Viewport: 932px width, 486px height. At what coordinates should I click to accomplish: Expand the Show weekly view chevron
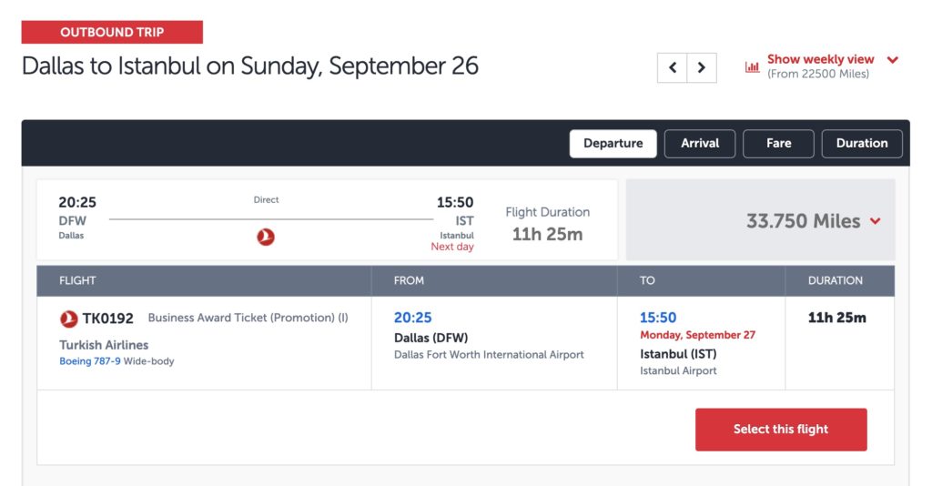[x=892, y=59]
